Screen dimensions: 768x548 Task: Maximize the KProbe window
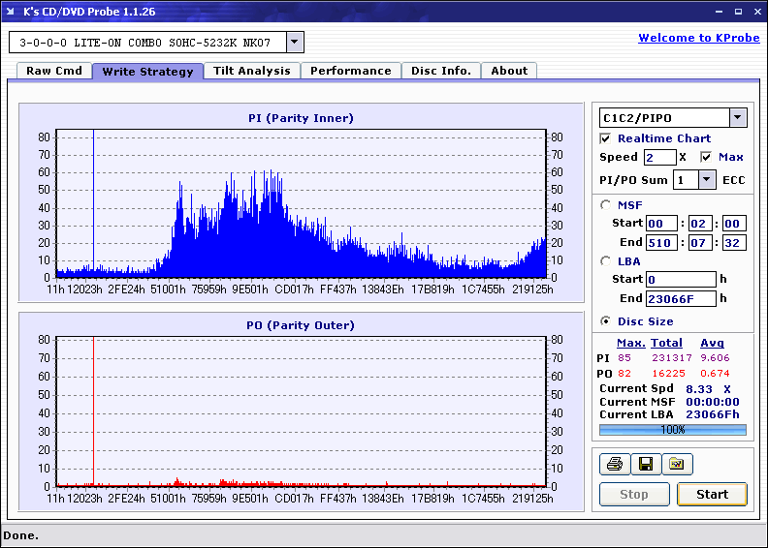tap(738, 12)
